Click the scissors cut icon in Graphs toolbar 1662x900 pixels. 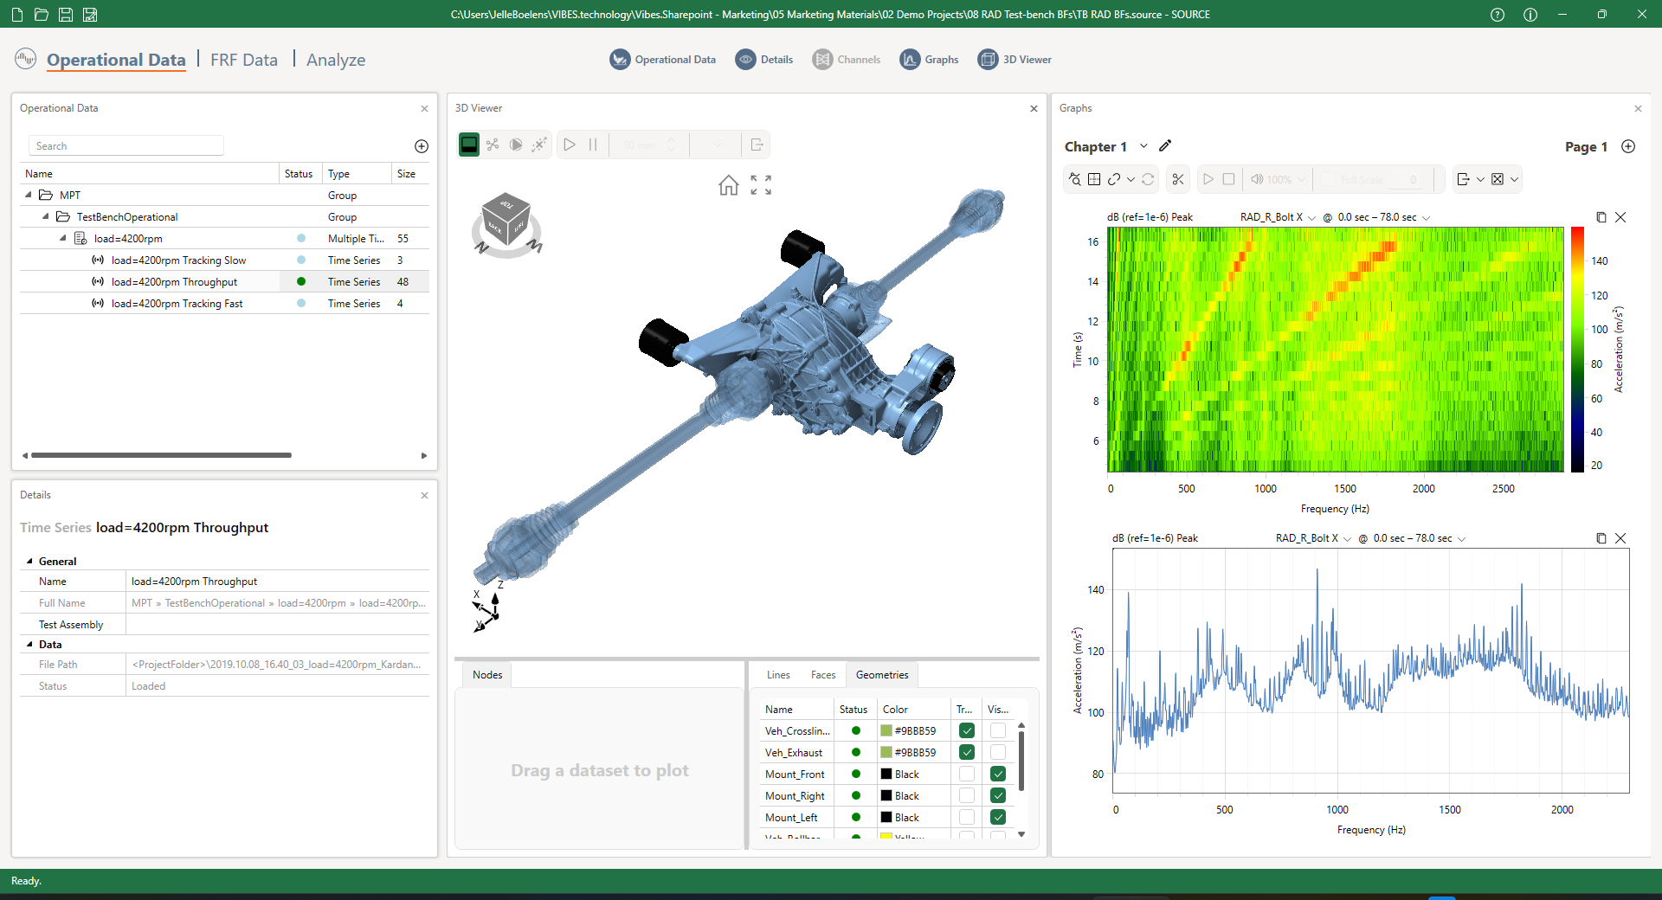coord(1177,179)
